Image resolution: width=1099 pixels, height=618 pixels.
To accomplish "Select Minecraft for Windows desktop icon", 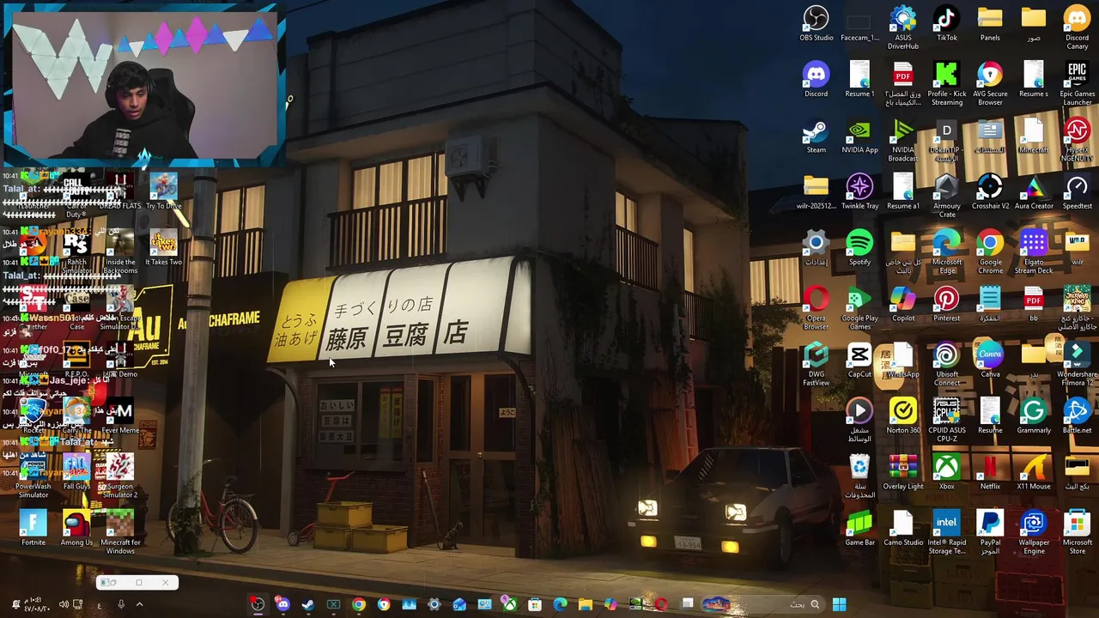I will (x=120, y=532).
